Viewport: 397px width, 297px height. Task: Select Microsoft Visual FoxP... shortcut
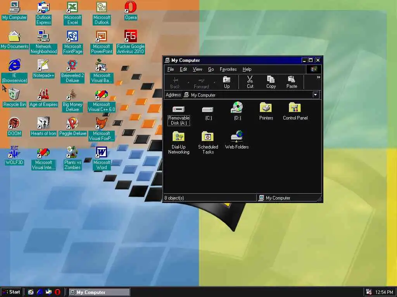[102, 130]
